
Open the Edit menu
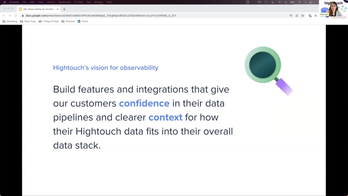[32, 2]
